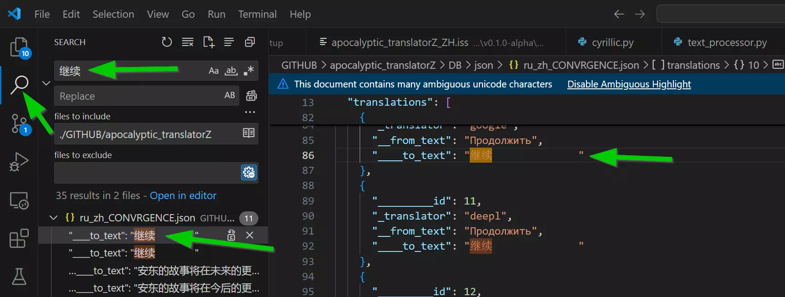The height and width of the screenshot is (297, 785).
Task: Open the Terminal menu
Action: coord(257,14)
